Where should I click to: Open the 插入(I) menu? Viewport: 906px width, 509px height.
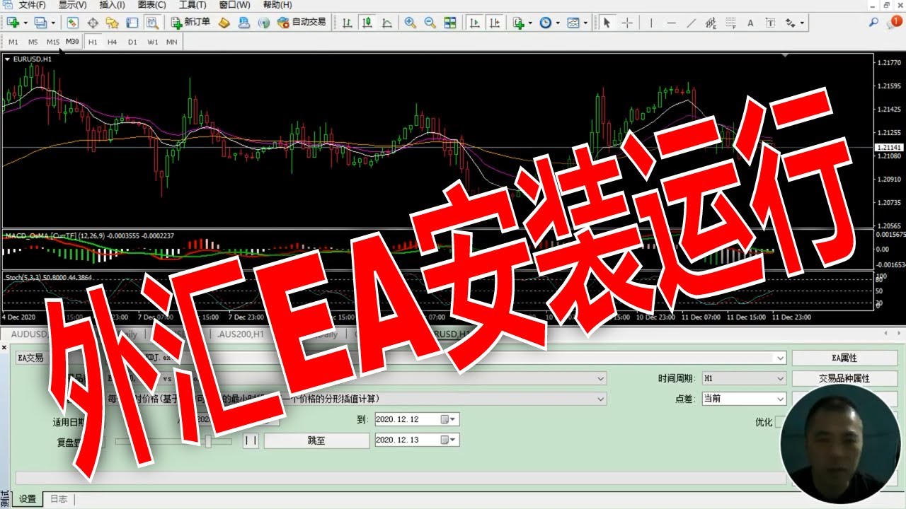pos(113,5)
